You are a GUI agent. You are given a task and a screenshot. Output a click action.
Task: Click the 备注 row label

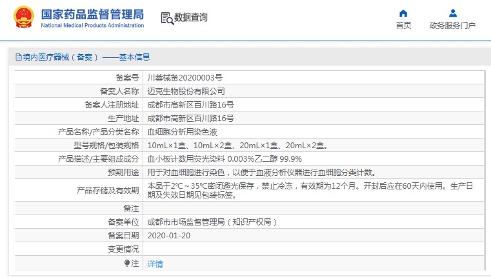[x=131, y=208]
